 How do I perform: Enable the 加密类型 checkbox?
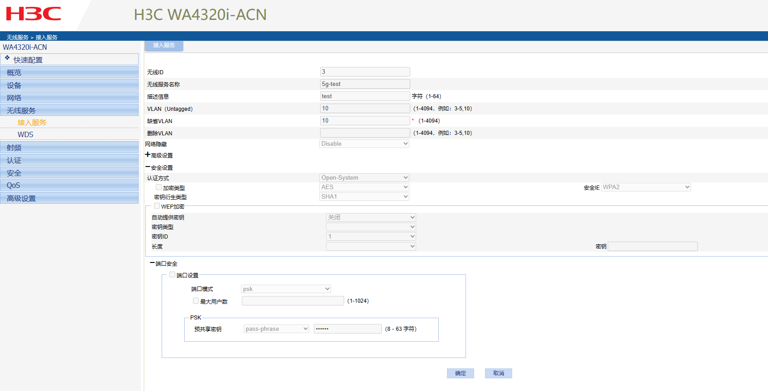click(x=158, y=187)
